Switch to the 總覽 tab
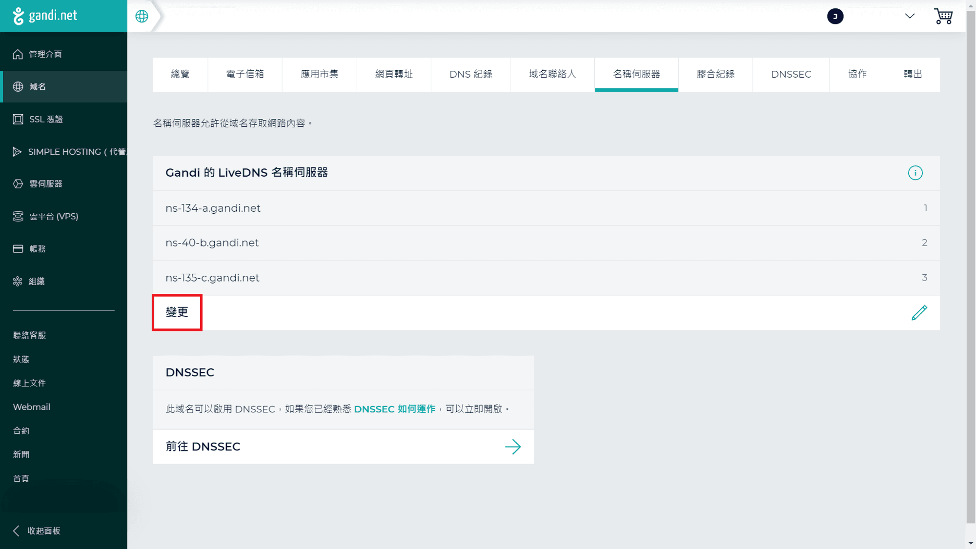 pyautogui.click(x=180, y=74)
